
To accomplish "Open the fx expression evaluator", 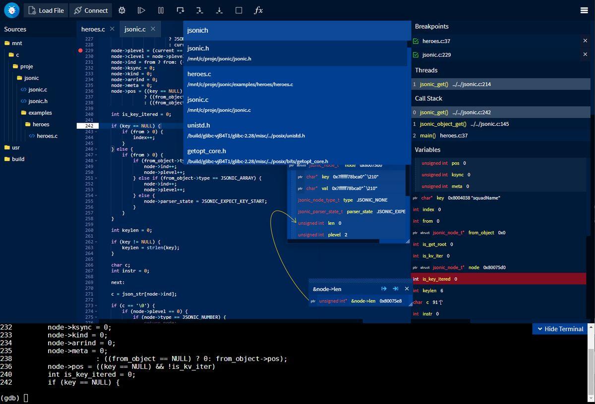I will point(258,10).
